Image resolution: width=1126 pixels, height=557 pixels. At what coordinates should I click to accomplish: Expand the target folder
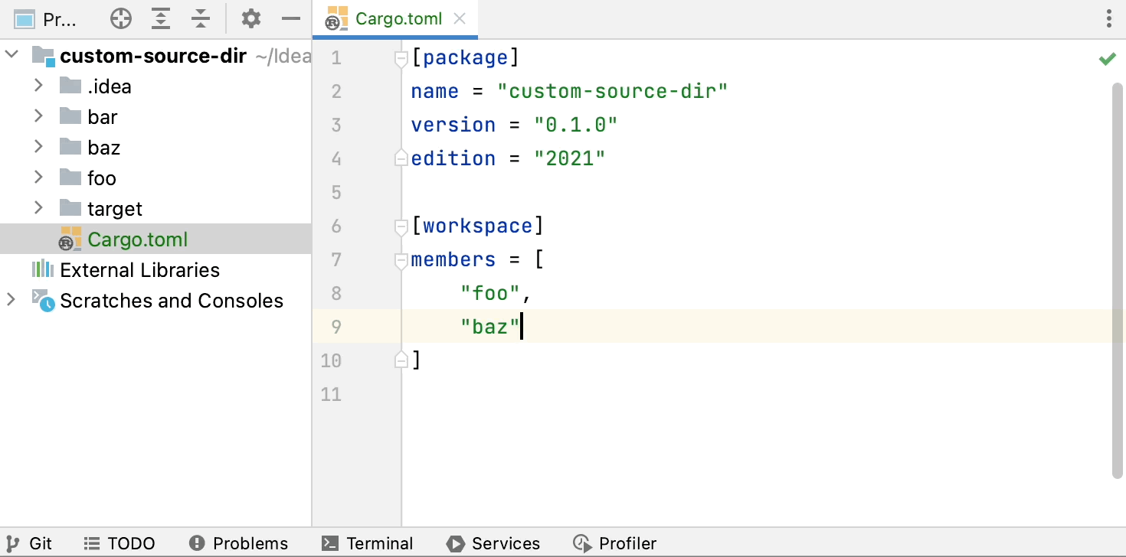39,208
